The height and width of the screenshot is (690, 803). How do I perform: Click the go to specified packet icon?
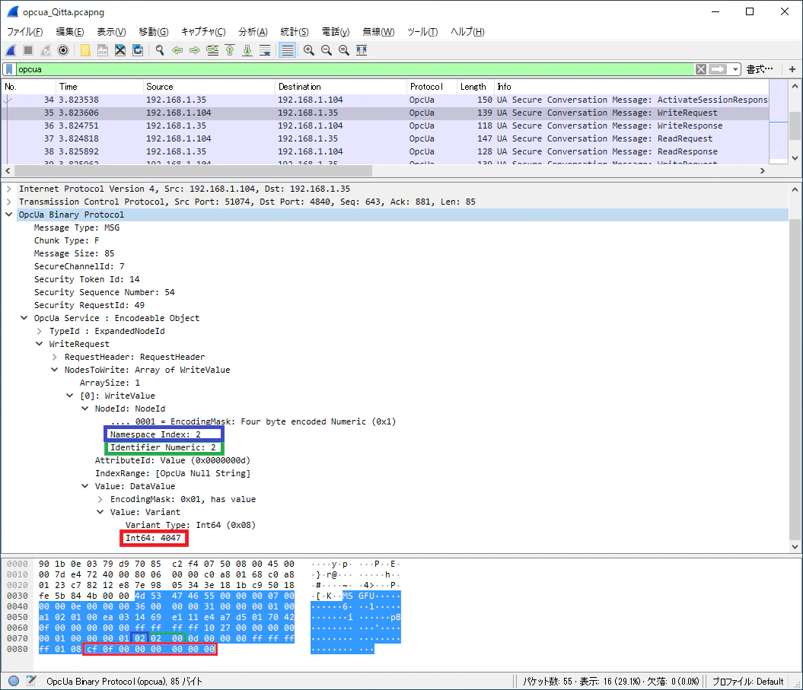(212, 50)
